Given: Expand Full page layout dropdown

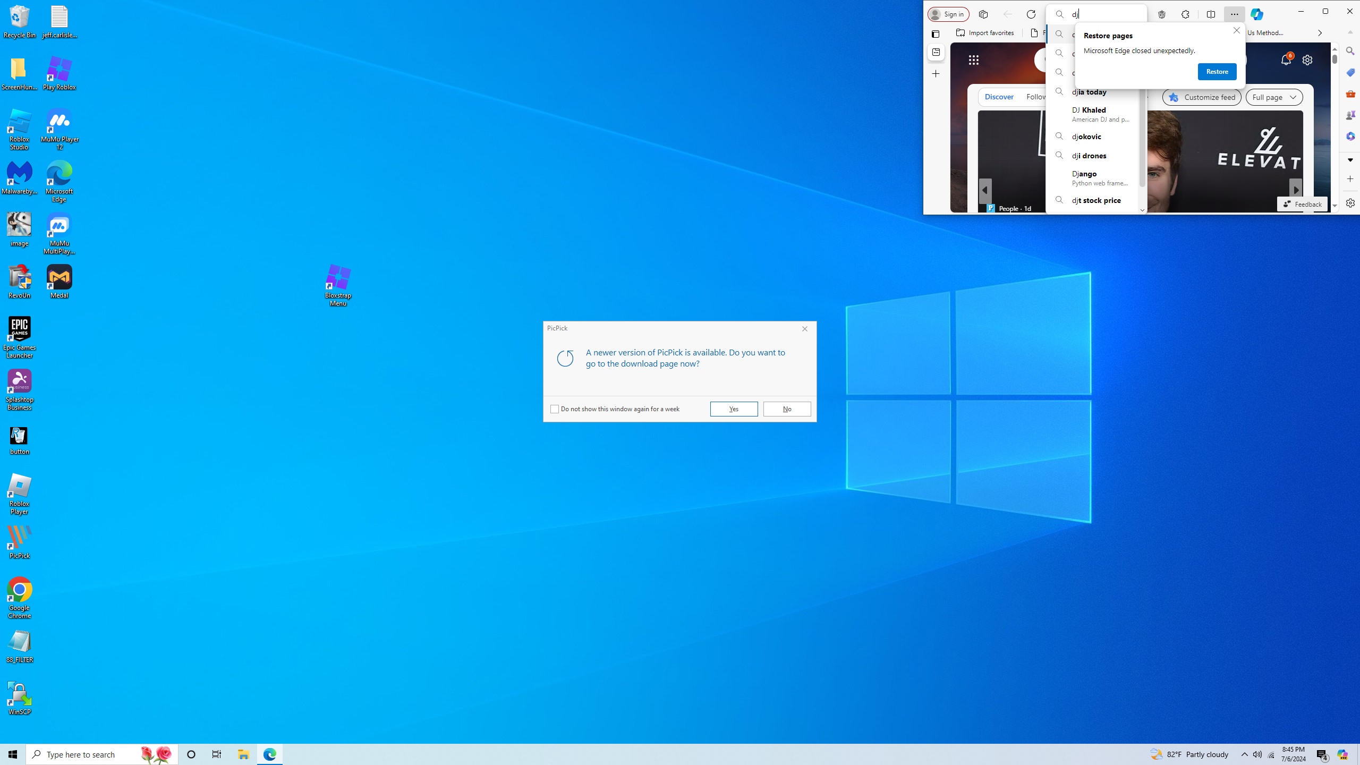Looking at the screenshot, I should tap(1273, 97).
